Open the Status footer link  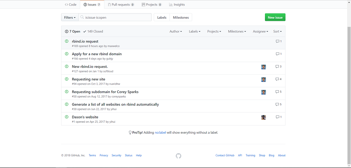[x=128, y=156]
